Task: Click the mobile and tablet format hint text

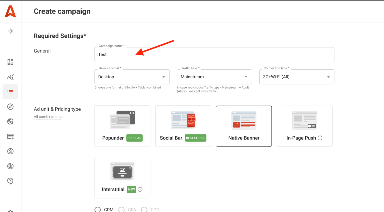Action: point(128,88)
